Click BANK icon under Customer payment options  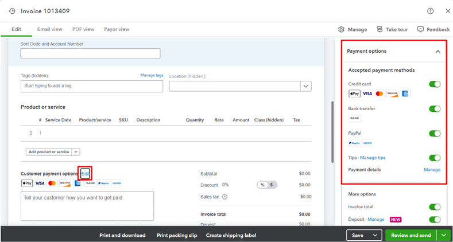90,183
